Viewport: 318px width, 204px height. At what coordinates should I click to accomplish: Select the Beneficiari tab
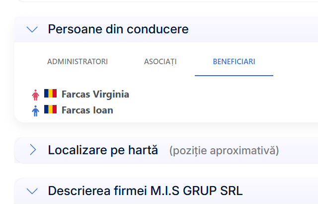[234, 62]
